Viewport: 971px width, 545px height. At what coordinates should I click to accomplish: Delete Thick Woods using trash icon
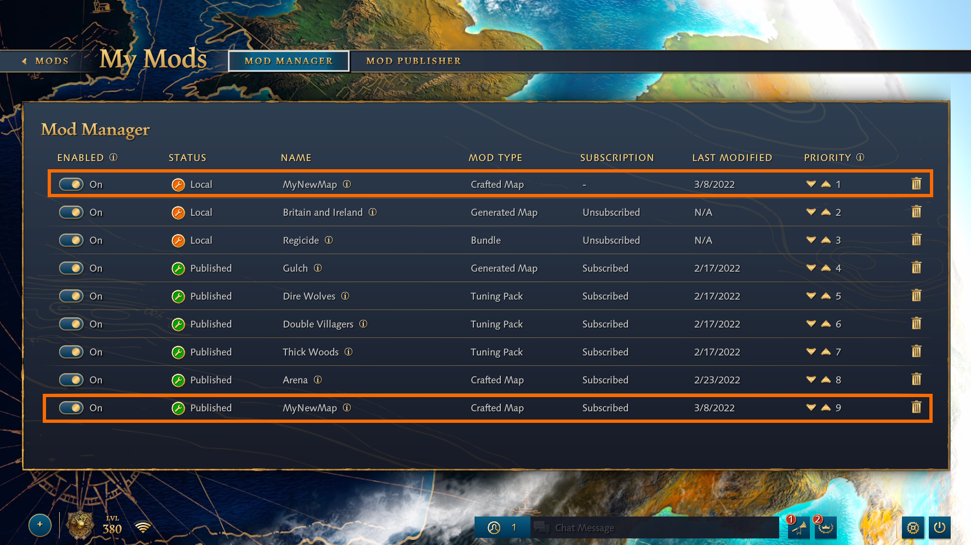916,351
